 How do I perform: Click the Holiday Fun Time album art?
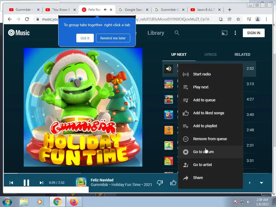pos(83,107)
